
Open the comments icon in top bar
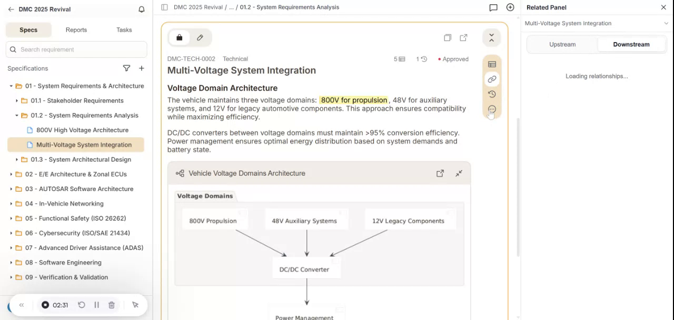[x=493, y=7]
